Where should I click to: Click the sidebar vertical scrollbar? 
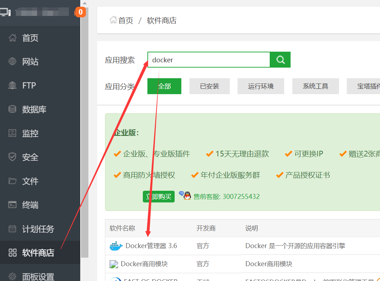click(x=84, y=132)
